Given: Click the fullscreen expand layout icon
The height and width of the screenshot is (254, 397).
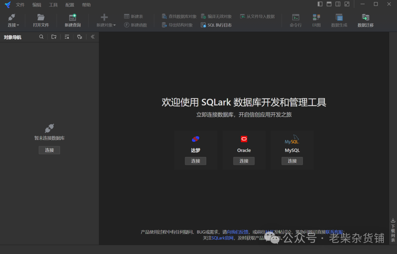Looking at the screenshot, I should (347, 4).
